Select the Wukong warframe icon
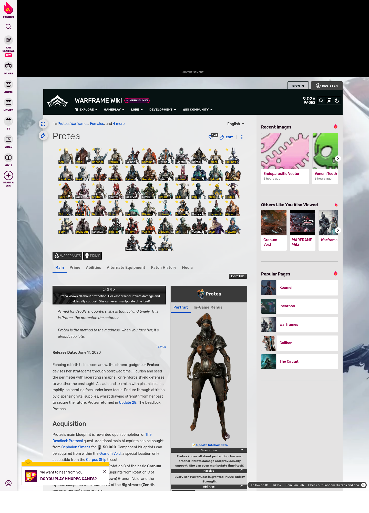369x513 pixels. tap(233, 225)
